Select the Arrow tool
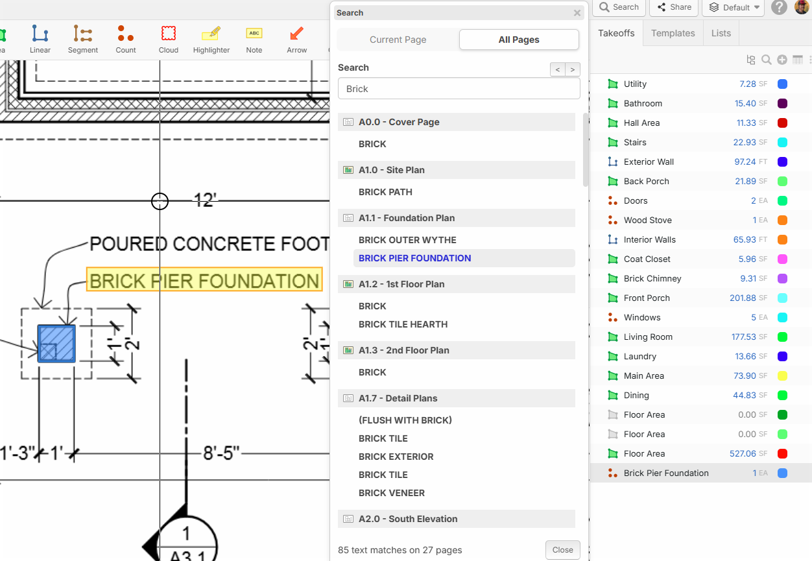This screenshot has width=812, height=561. click(297, 40)
